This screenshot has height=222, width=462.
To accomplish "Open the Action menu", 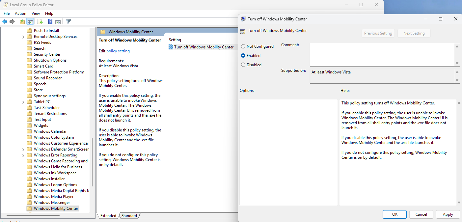I will click(20, 14).
